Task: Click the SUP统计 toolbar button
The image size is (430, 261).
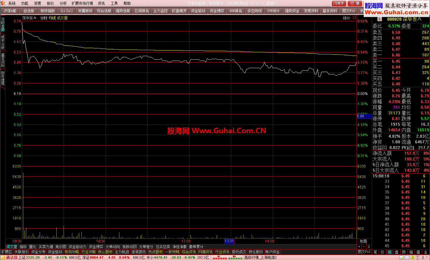Action: pos(273,11)
